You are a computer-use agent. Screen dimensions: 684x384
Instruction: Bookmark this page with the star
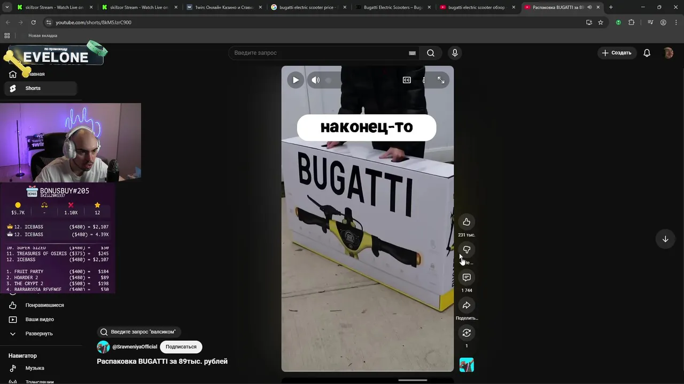pyautogui.click(x=601, y=22)
